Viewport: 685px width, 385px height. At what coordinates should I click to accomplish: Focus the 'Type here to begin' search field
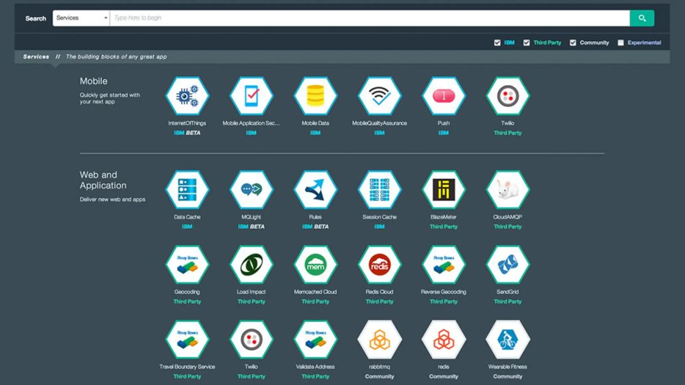370,18
